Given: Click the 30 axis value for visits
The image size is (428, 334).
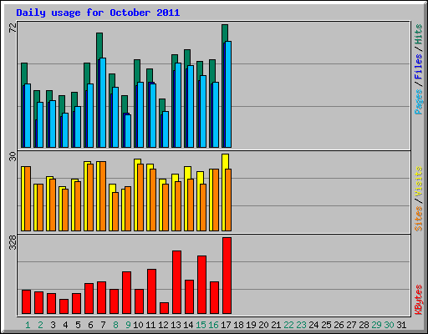Looking at the screenshot, I should (x=13, y=156).
